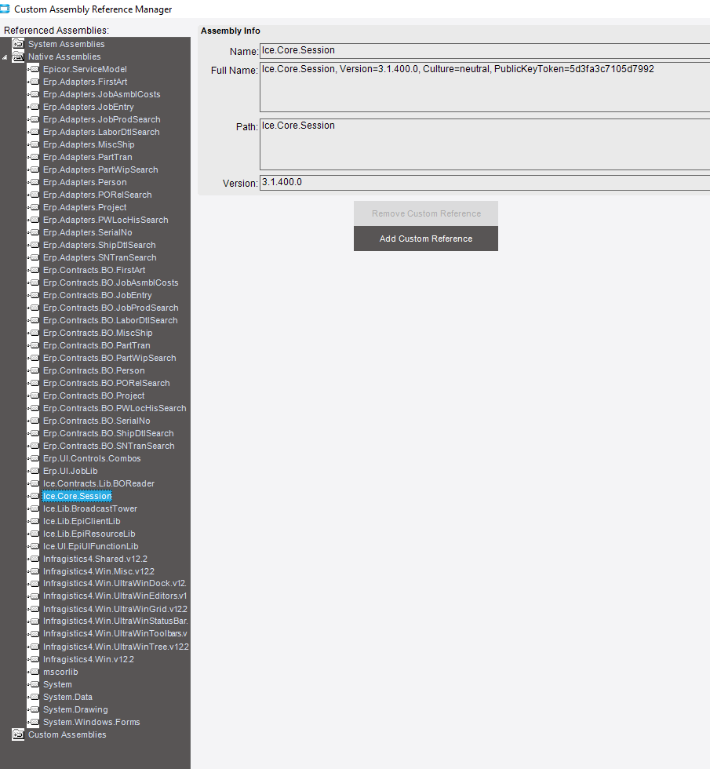Select Erp.Adapters.PartWipSearch assembly
Viewport: 710px width, 769px height.
click(100, 169)
